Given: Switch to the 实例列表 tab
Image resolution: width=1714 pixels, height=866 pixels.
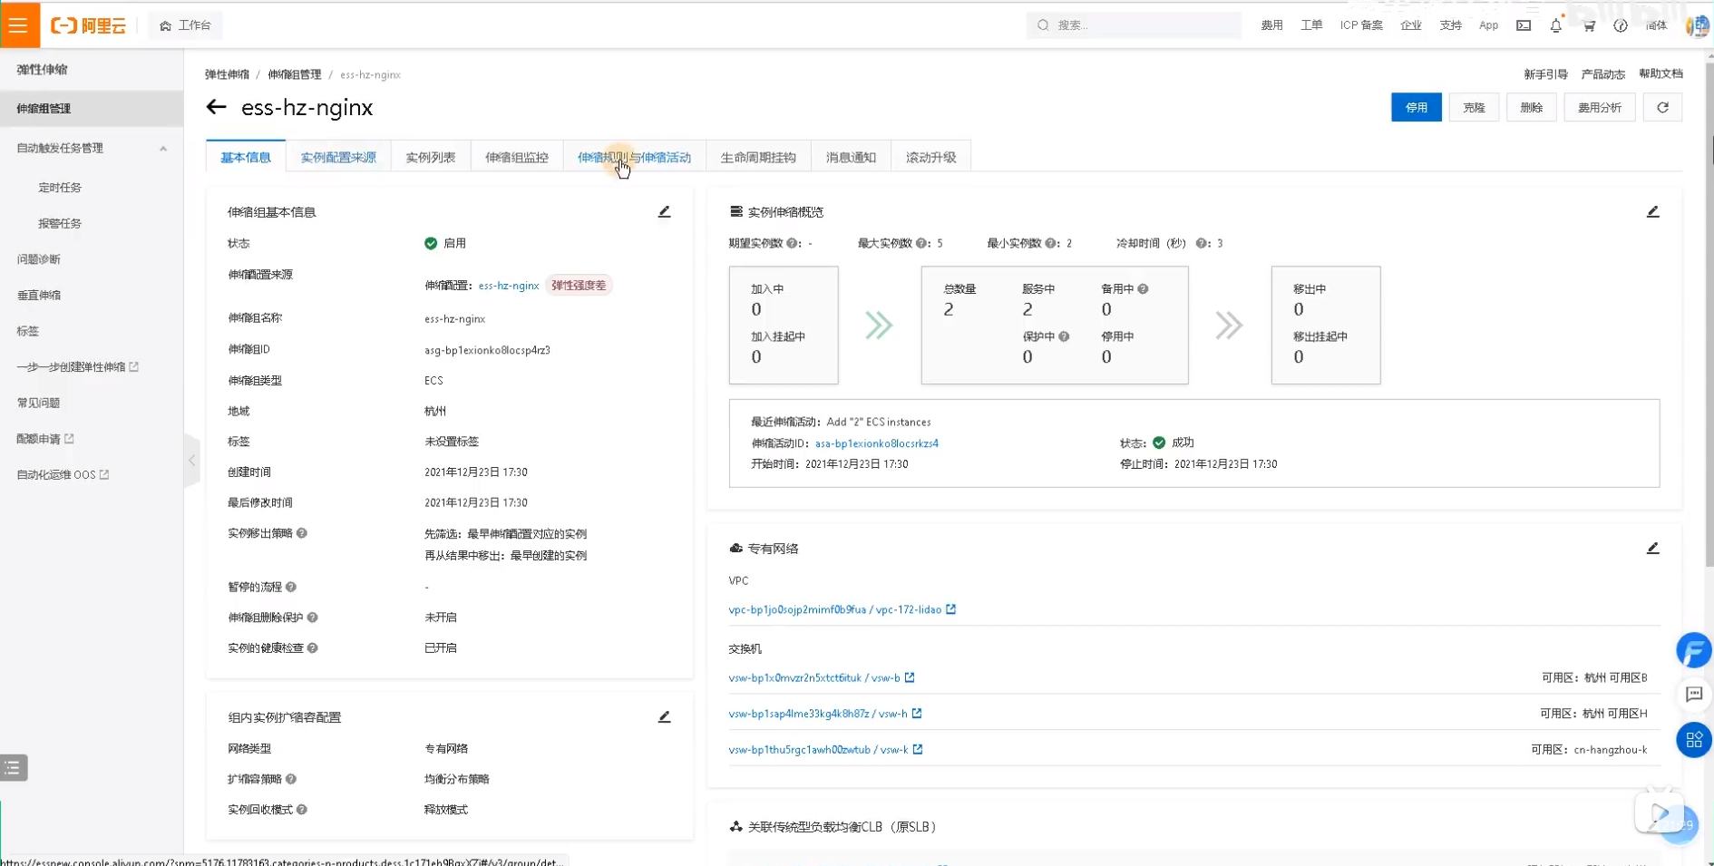Looking at the screenshot, I should click(x=430, y=157).
